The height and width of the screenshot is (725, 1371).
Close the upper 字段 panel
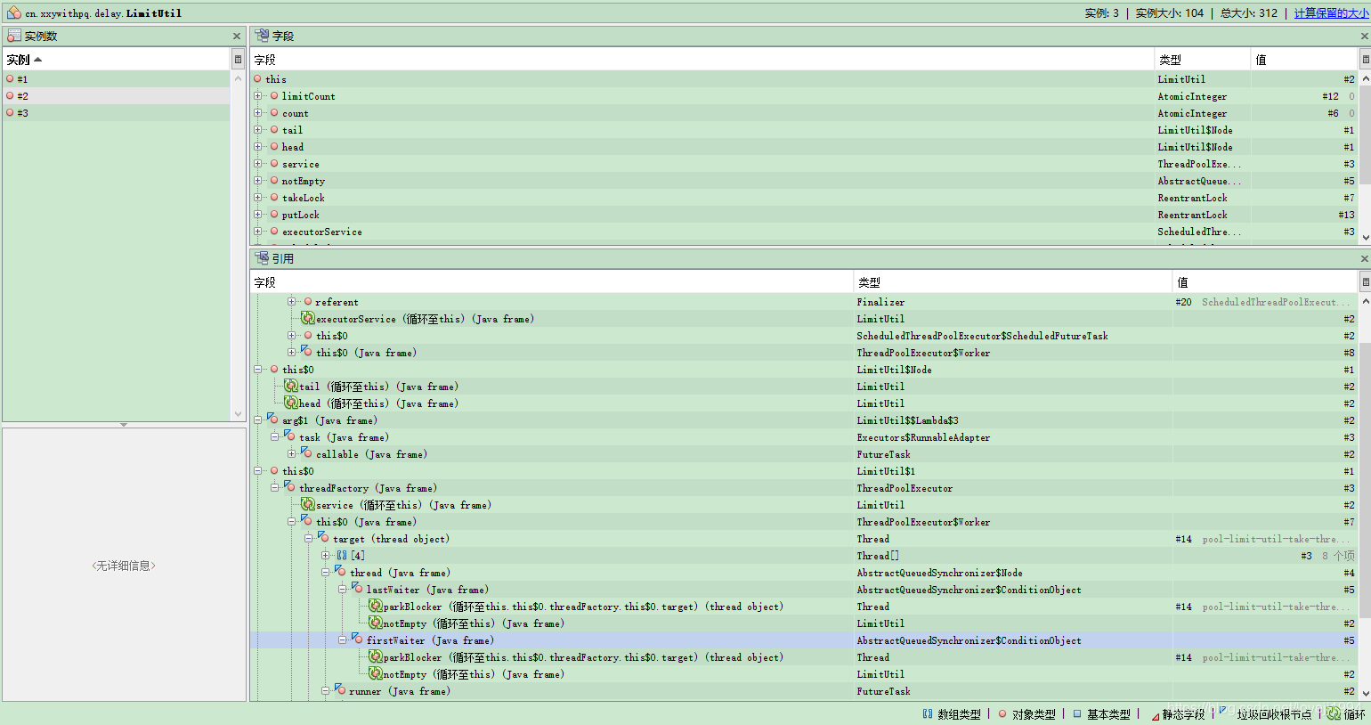pyautogui.click(x=1364, y=37)
